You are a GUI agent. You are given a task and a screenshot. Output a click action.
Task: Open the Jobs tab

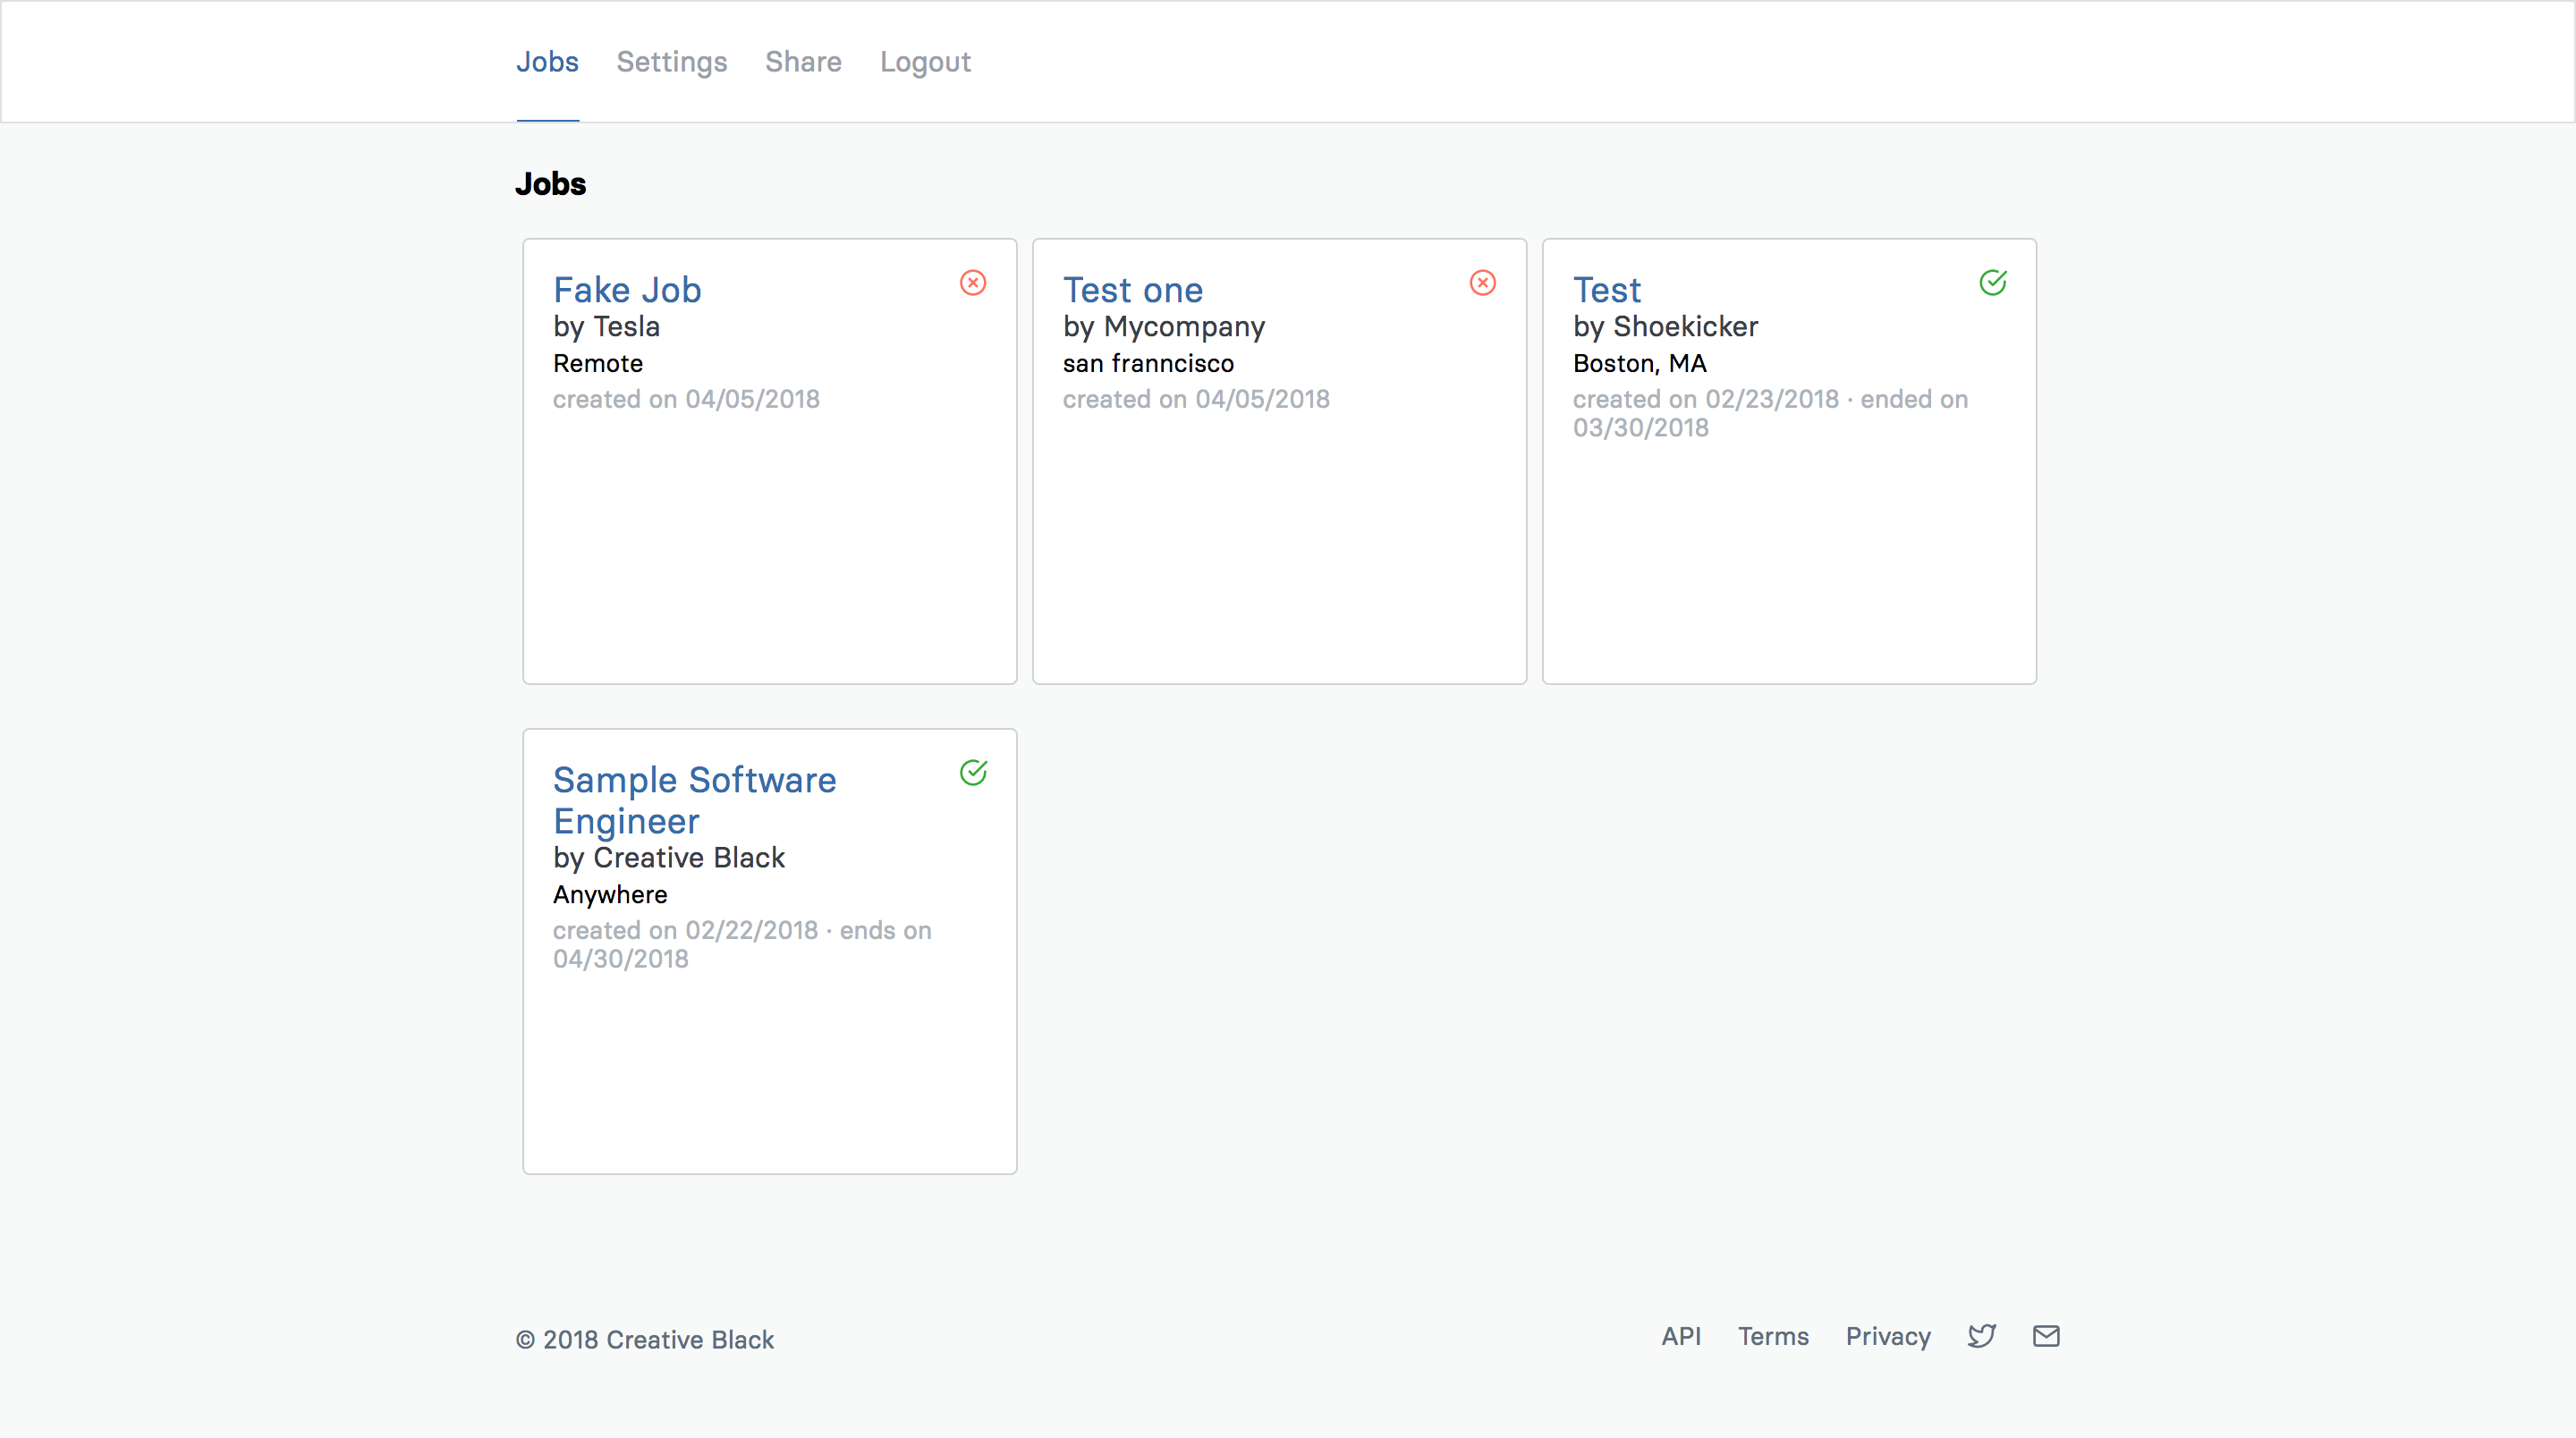547,62
